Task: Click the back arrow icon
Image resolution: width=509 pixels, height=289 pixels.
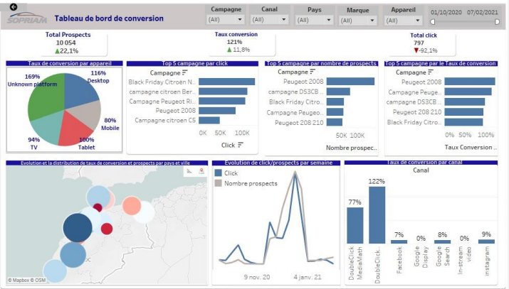Action: click(x=14, y=7)
